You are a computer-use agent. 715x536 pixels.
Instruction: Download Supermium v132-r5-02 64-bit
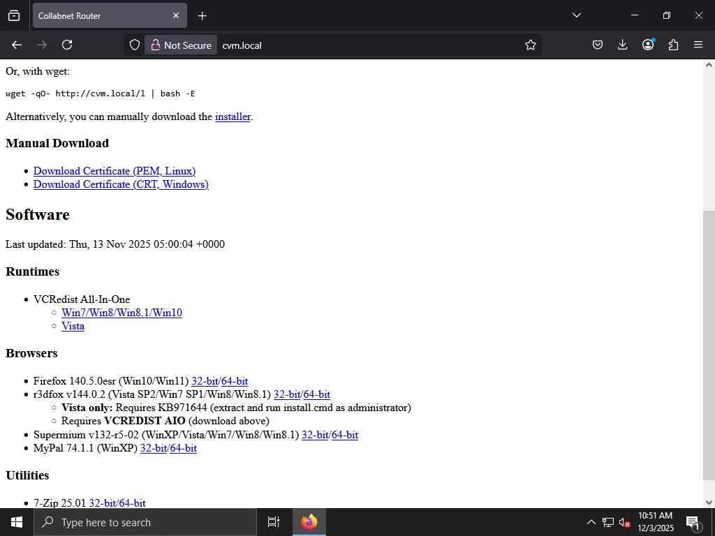point(345,435)
